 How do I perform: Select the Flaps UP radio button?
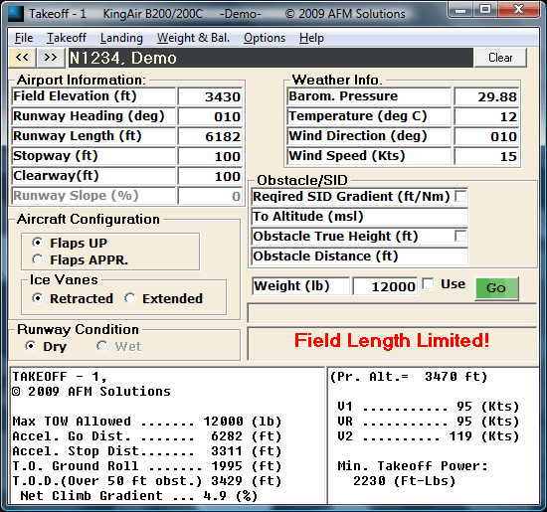click(38, 243)
